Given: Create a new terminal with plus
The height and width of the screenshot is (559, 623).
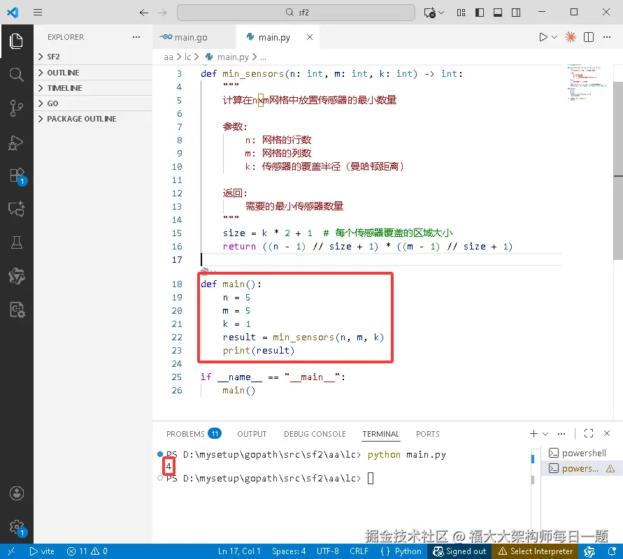Looking at the screenshot, I should pyautogui.click(x=534, y=433).
